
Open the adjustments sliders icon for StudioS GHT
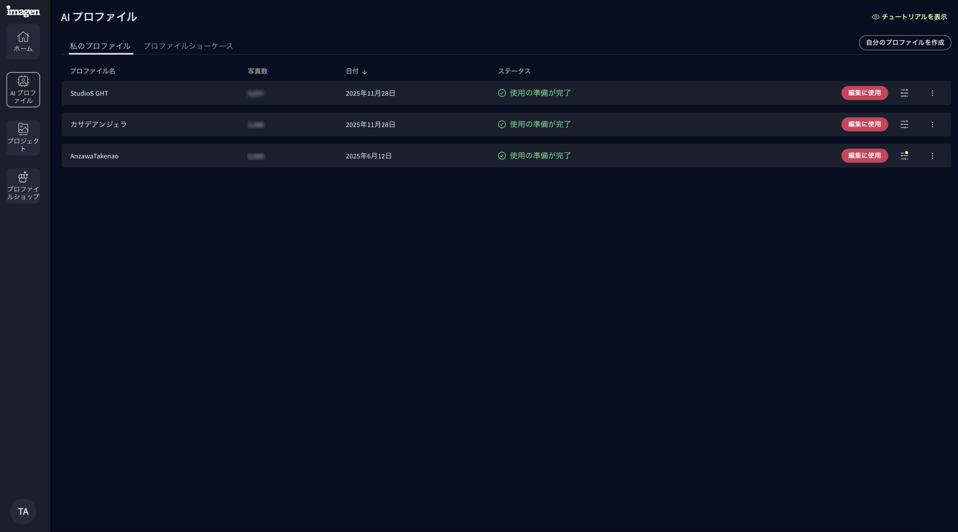[x=904, y=93]
